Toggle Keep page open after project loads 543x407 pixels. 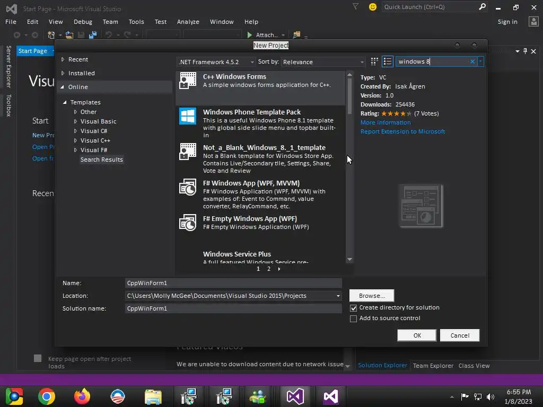tap(38, 359)
